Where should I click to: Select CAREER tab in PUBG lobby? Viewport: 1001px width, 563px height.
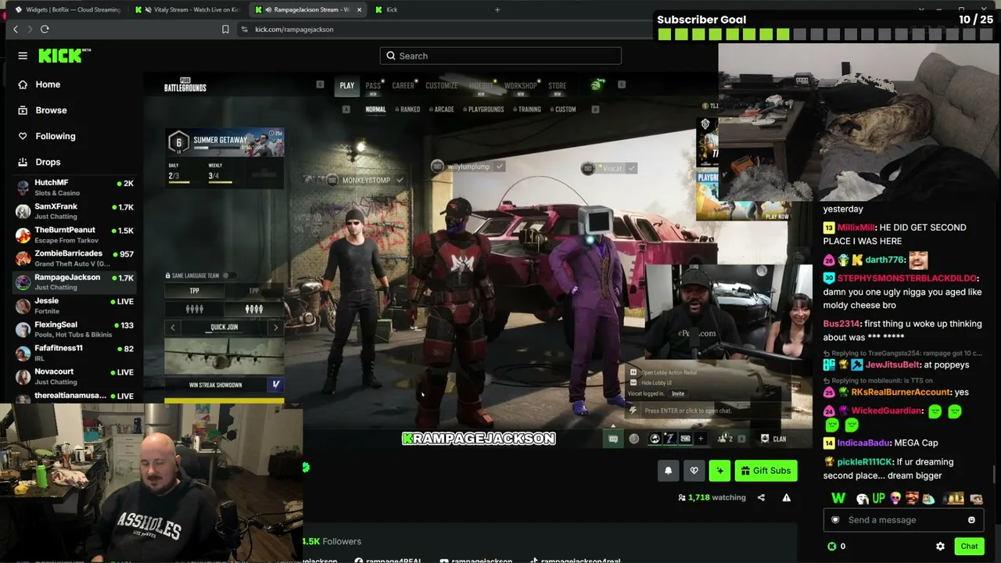tap(403, 85)
